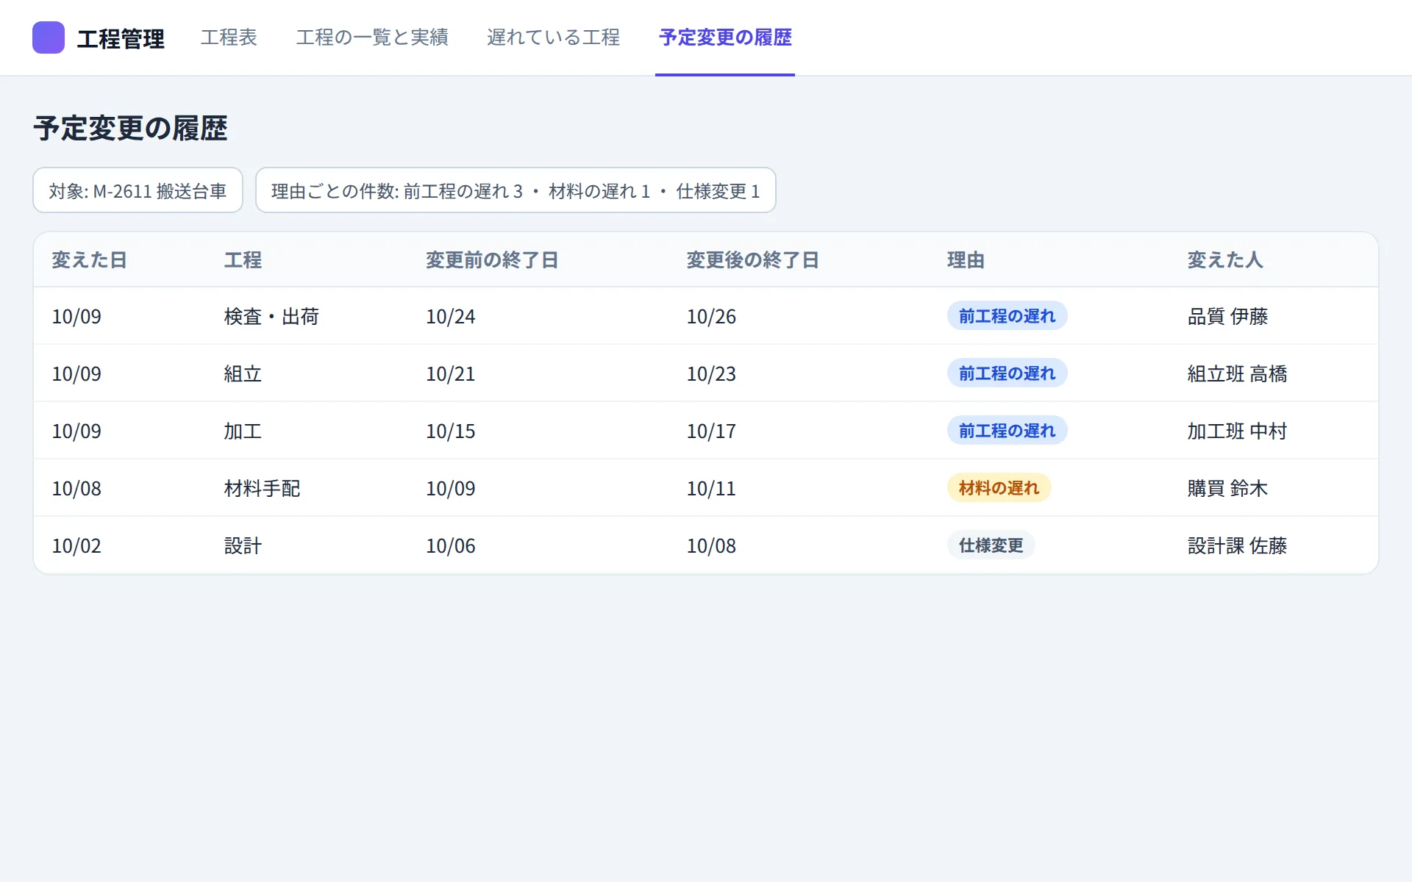Click the name 購買 鈴木
The width and height of the screenshot is (1412, 882).
[x=1227, y=489]
